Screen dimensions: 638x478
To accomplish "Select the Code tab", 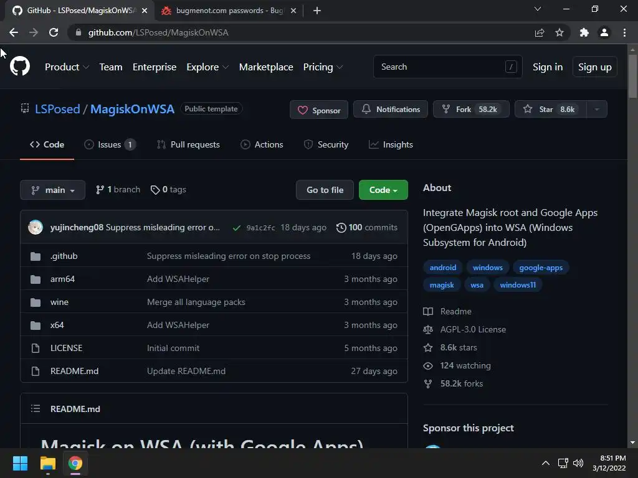I will click(x=47, y=144).
